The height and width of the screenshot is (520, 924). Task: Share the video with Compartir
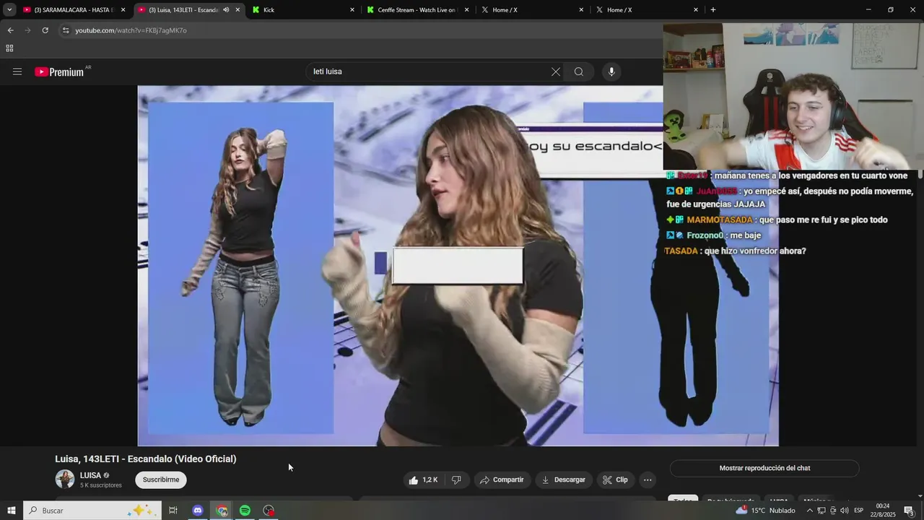(x=502, y=480)
